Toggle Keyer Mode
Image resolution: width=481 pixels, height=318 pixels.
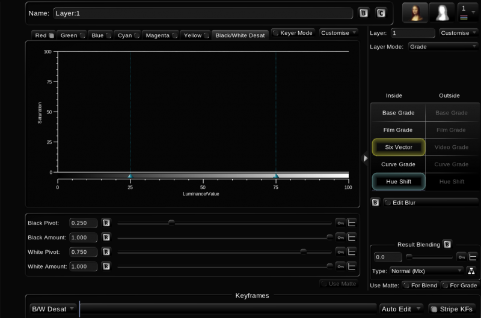pyautogui.click(x=293, y=33)
